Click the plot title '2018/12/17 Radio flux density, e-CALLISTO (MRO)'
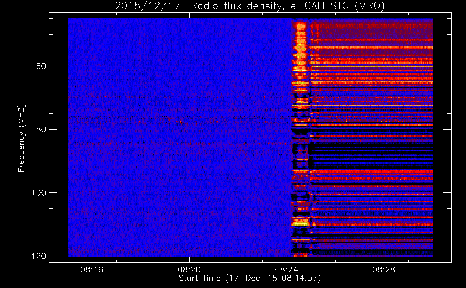Viewport: 466px width, 288px height. click(250, 6)
